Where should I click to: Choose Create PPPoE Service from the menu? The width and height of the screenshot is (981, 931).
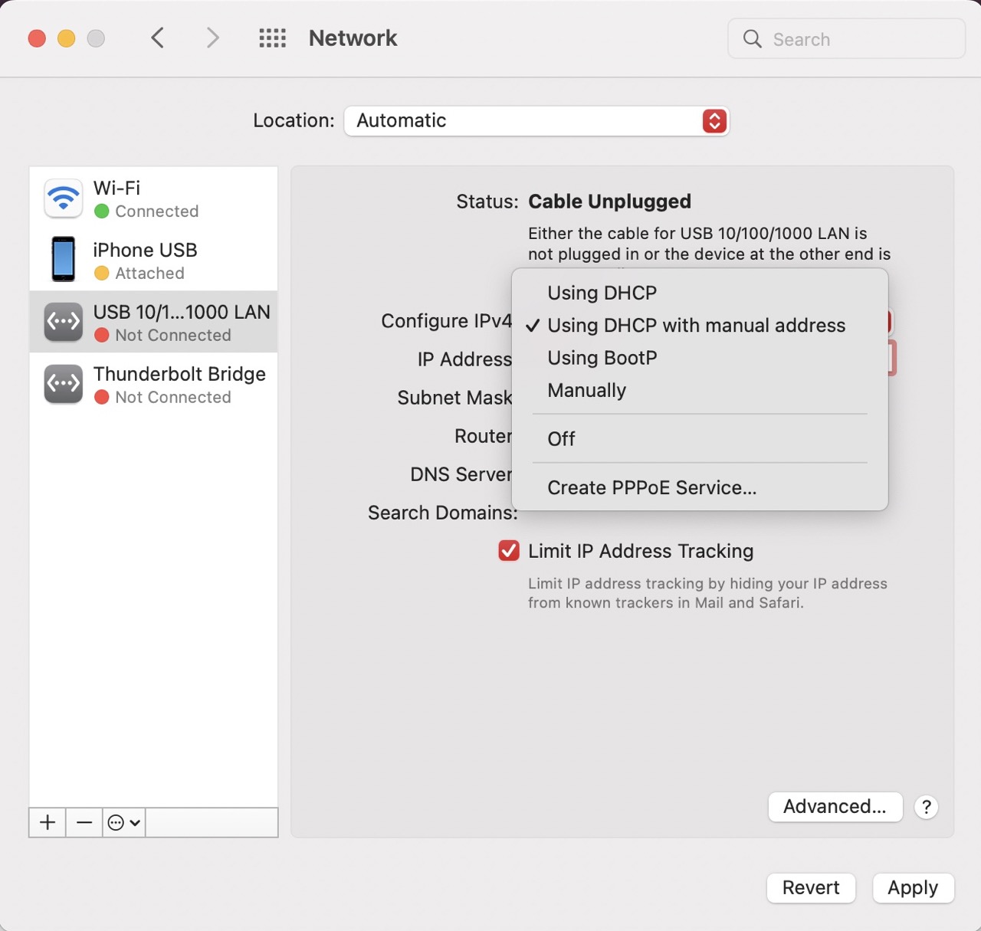pos(651,487)
